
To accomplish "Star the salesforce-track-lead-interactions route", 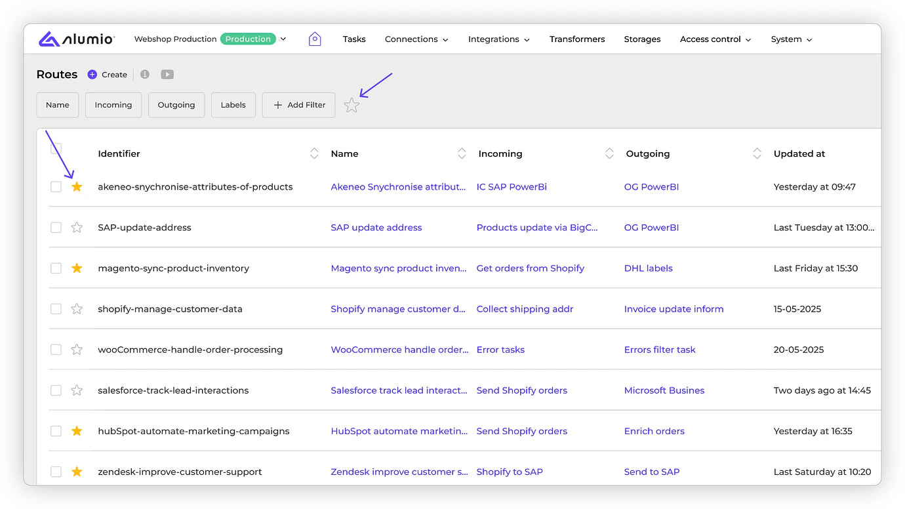I will tap(77, 390).
